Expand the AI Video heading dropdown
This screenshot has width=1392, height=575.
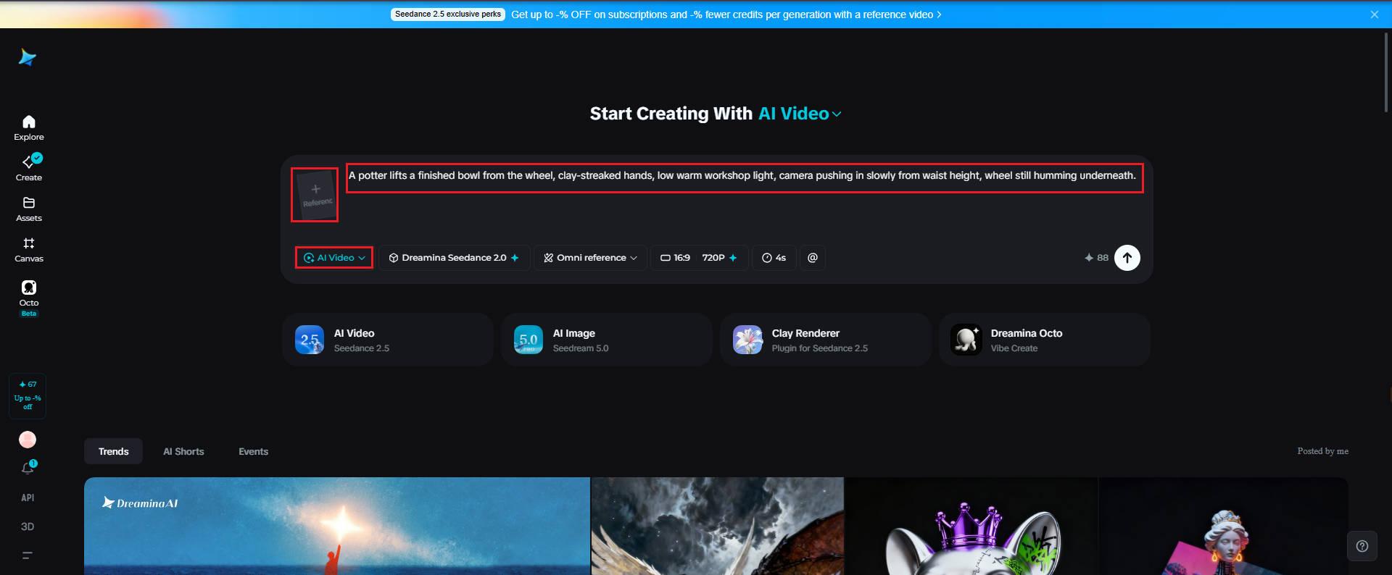(x=800, y=114)
